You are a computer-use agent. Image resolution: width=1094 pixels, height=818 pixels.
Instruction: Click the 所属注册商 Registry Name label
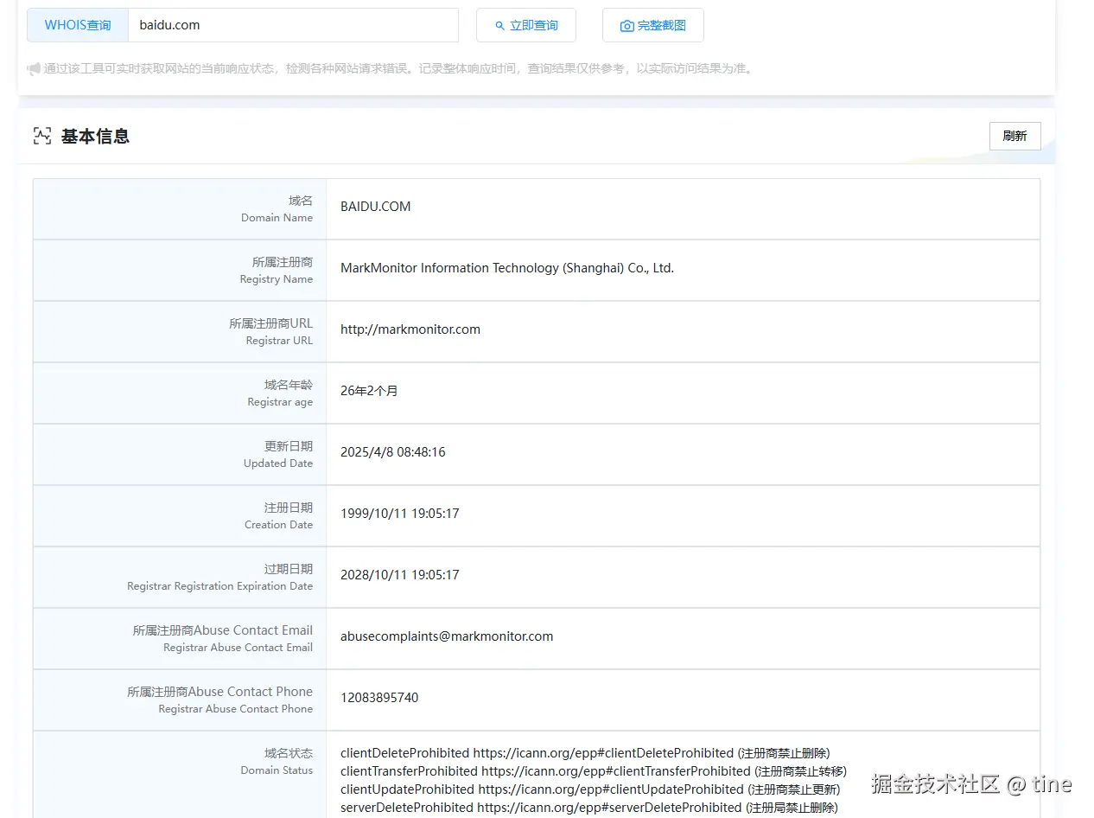(x=277, y=270)
